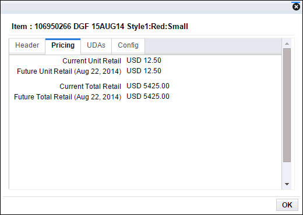The image size is (303, 215).
Task: Click the Future Unit Retail value
Action: point(144,71)
